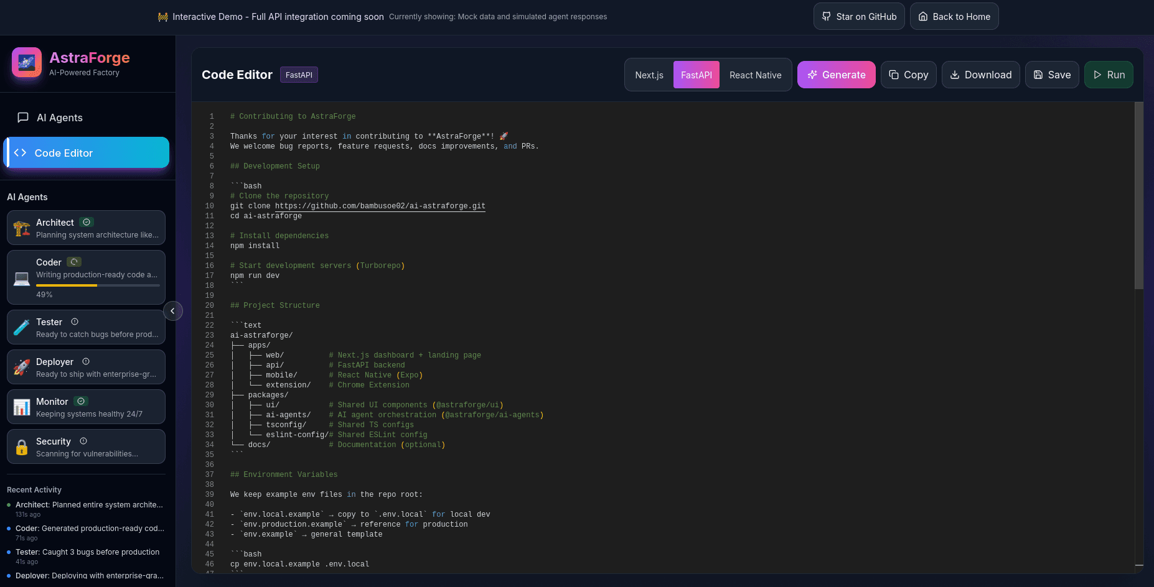Click the sparkle icon on Generate

(812, 75)
